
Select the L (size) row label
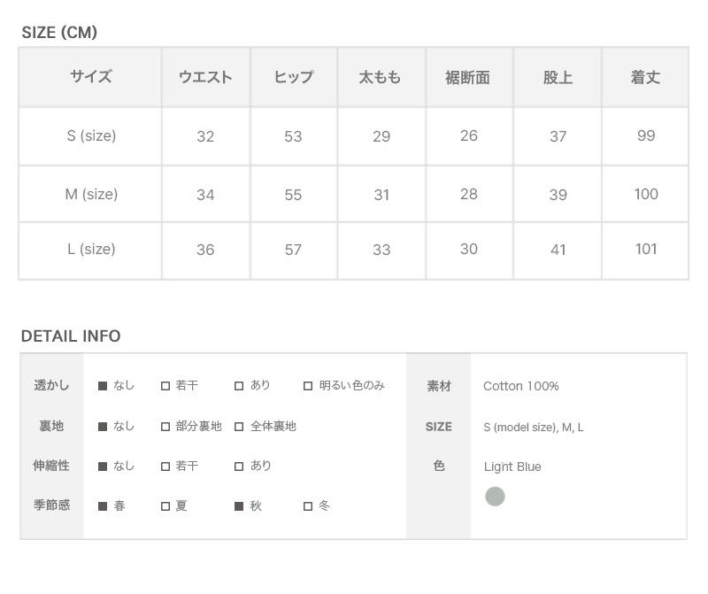click(91, 250)
